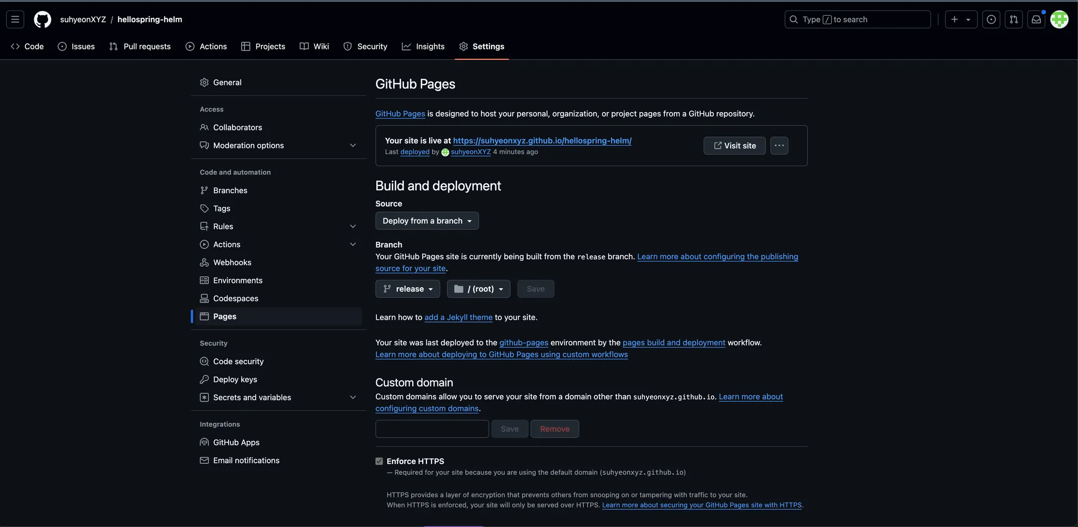1078x527 pixels.
Task: Click suhyeonXYZ owner in breadcrumb
Action: click(x=83, y=19)
